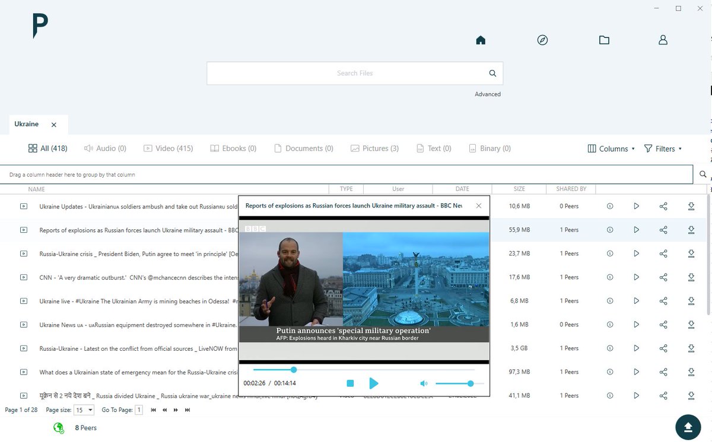The width and height of the screenshot is (712, 442).
Task: Share the state of emergency file
Action: [x=663, y=372]
